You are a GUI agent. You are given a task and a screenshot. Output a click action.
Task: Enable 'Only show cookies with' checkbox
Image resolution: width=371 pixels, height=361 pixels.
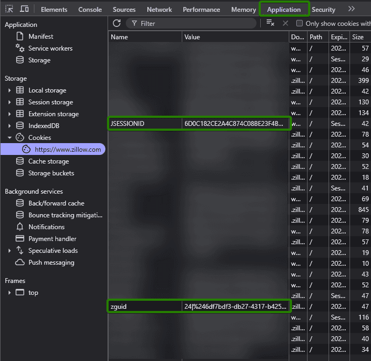pyautogui.click(x=299, y=23)
